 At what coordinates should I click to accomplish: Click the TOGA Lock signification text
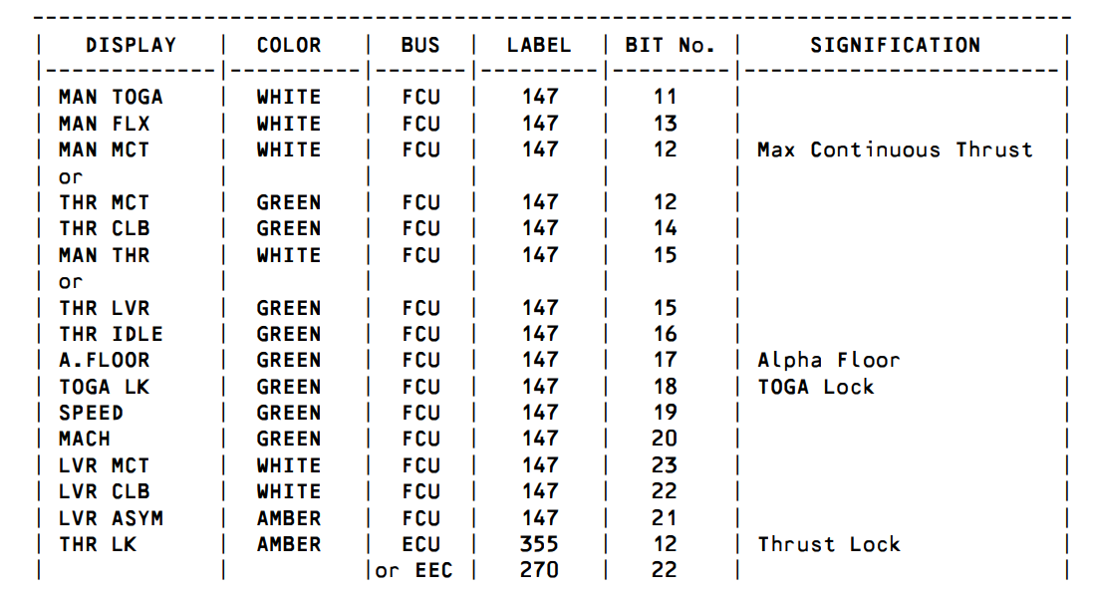click(816, 387)
